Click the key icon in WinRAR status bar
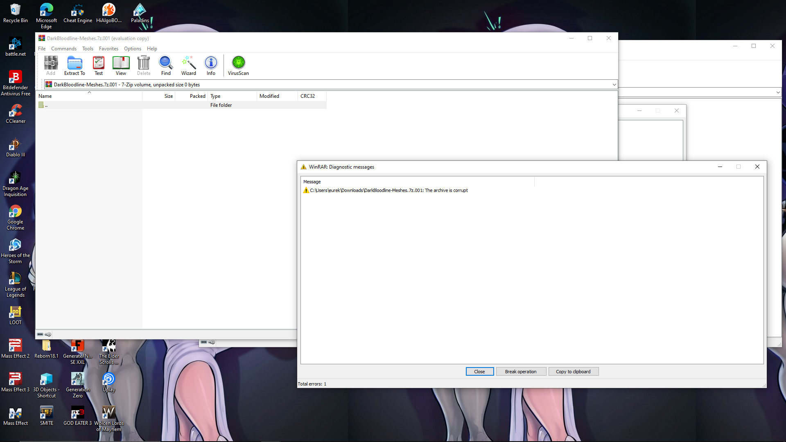 click(x=48, y=334)
